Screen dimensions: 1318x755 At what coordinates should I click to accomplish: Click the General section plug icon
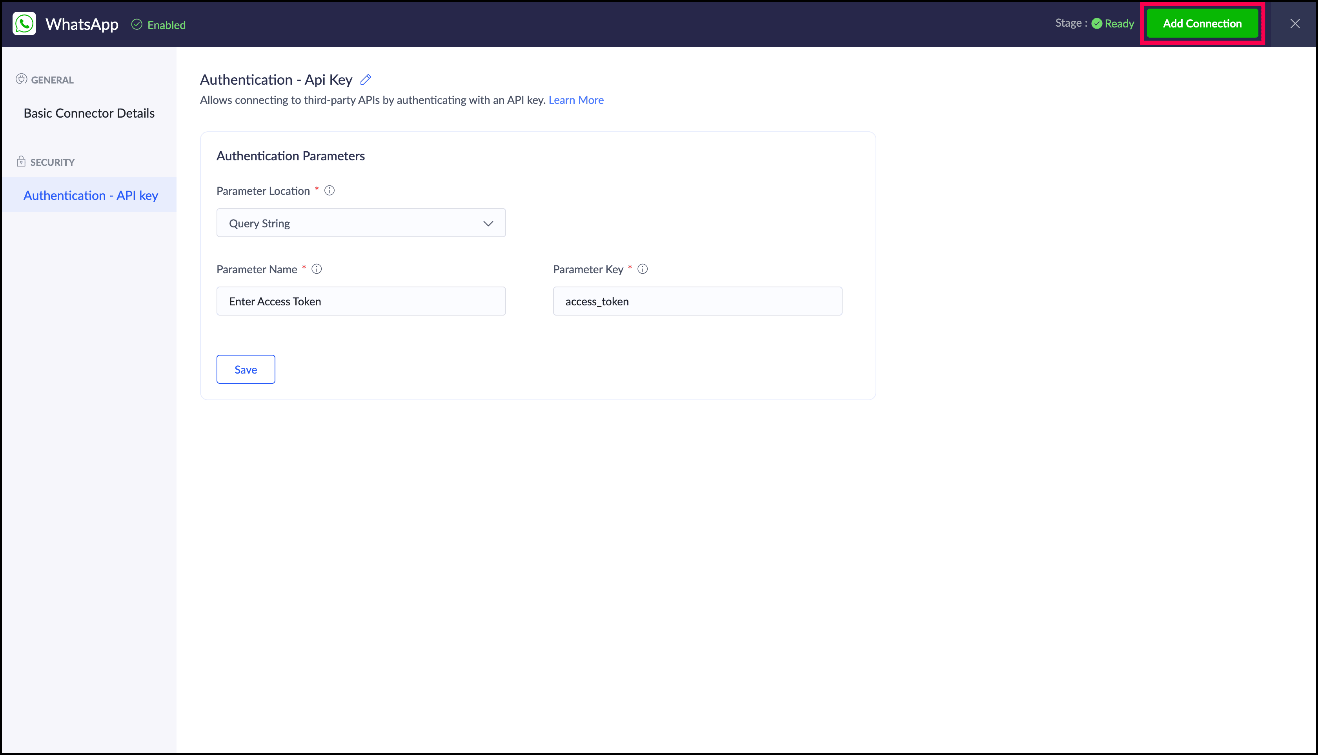[21, 79]
